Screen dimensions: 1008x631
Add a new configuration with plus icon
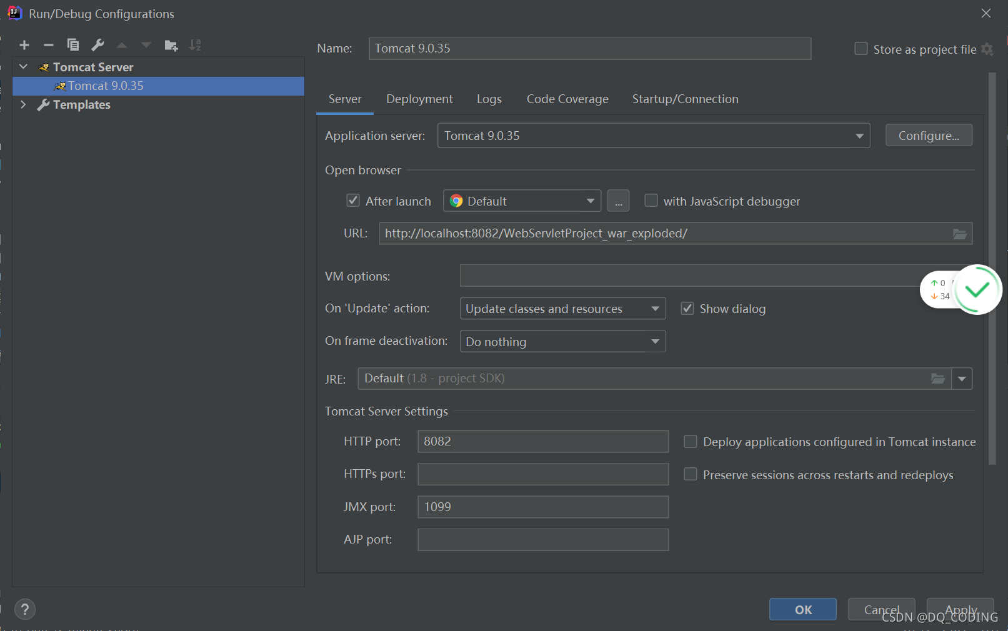(x=24, y=45)
